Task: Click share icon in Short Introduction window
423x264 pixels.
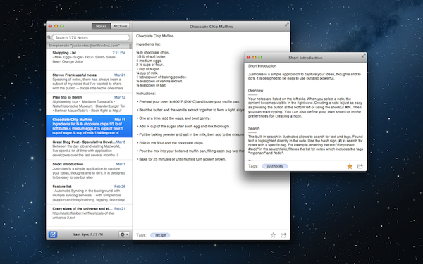Action: tap(360, 166)
